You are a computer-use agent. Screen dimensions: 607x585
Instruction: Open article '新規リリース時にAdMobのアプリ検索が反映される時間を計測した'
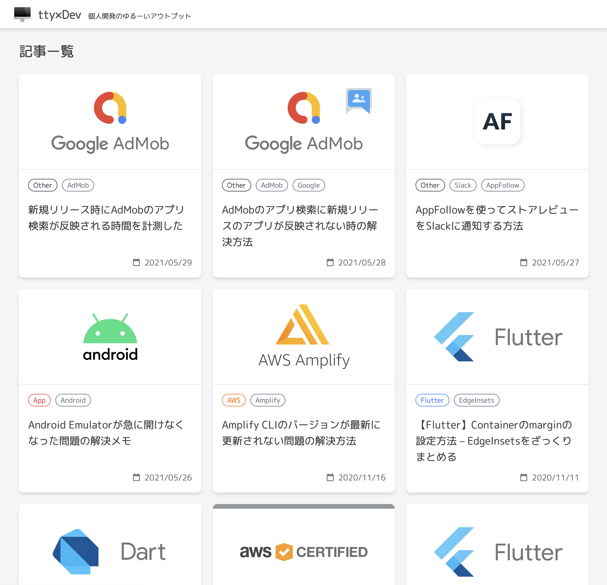tap(106, 218)
